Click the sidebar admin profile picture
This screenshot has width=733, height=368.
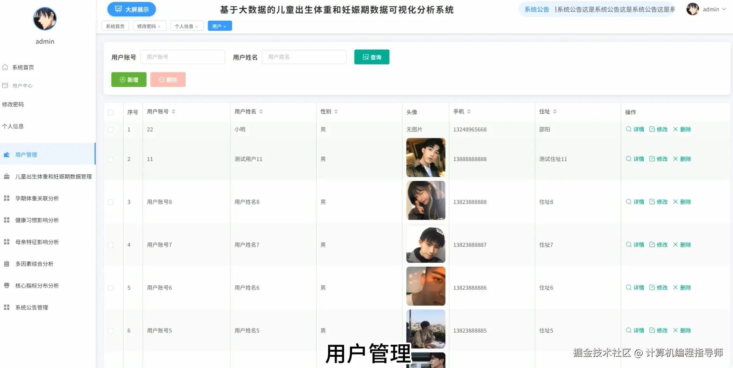(45, 19)
